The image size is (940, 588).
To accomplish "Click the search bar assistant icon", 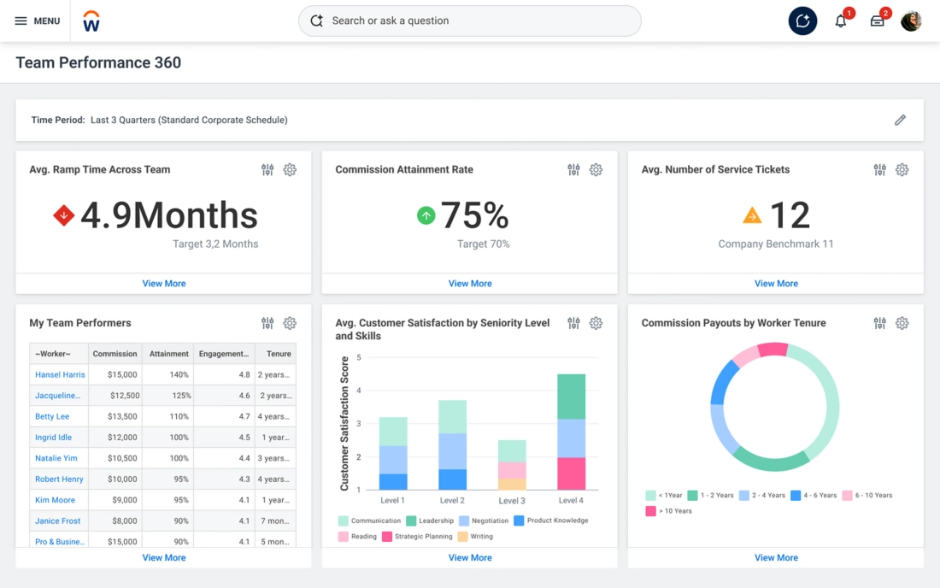I will [316, 21].
